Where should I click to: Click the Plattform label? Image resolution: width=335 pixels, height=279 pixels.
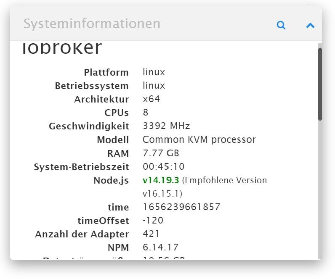click(106, 72)
